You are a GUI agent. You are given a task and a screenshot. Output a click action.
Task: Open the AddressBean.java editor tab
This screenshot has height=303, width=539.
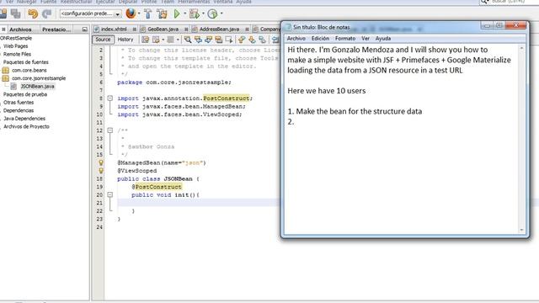pos(219,29)
